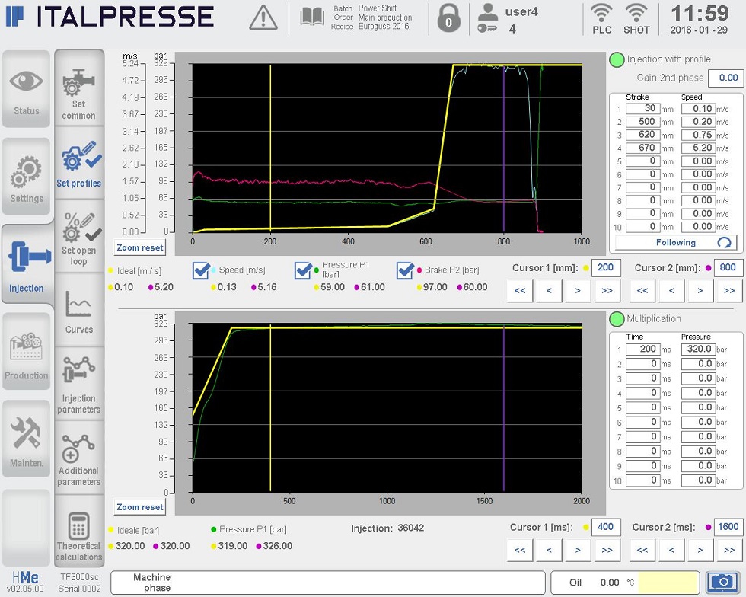This screenshot has width=746, height=597.
Task: Step Cursor 2 [mm] left with <
Action: click(x=671, y=290)
